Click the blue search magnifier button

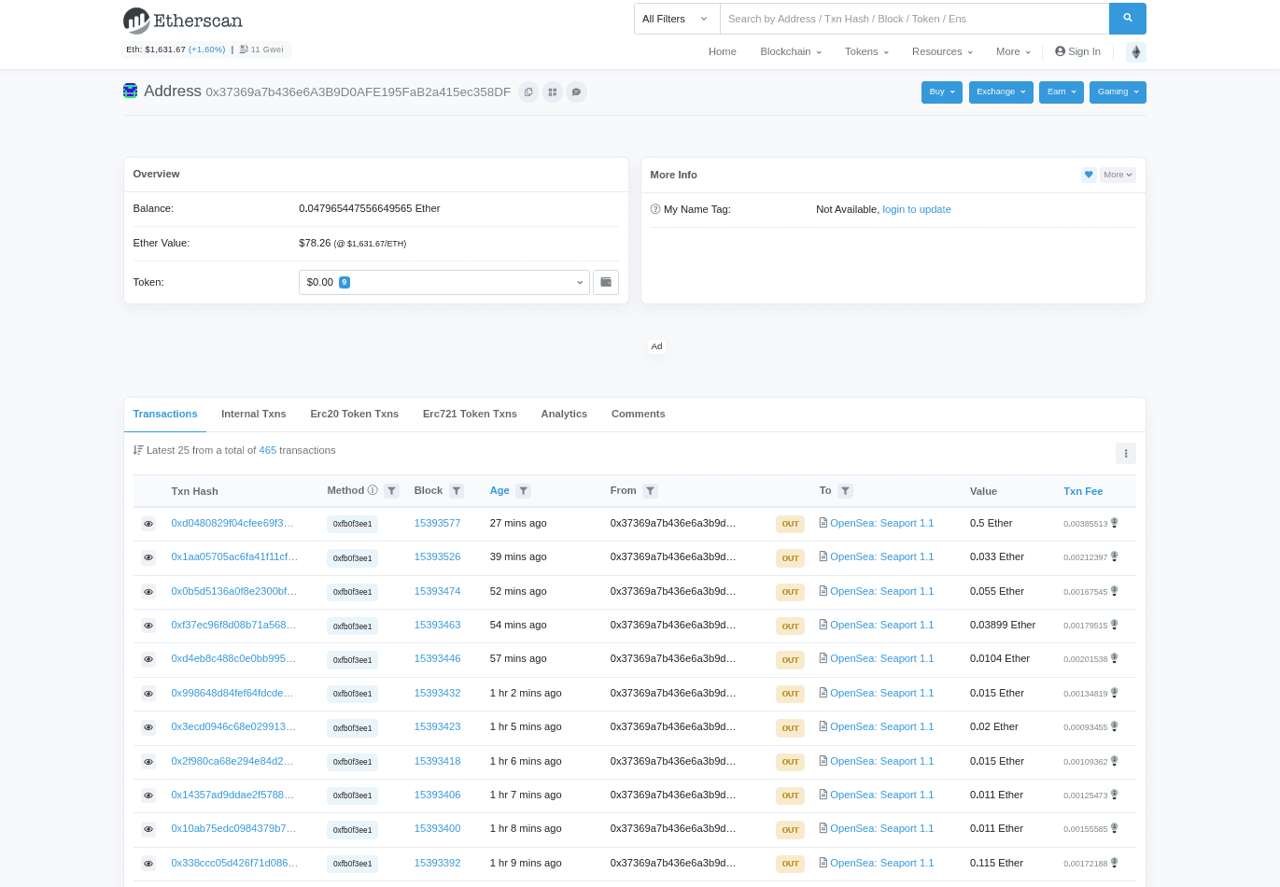tap(1127, 19)
